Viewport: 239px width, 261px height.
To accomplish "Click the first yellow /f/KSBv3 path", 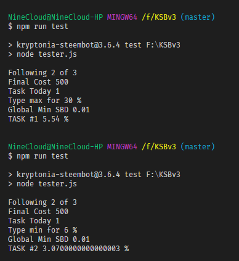I will coord(159,17).
